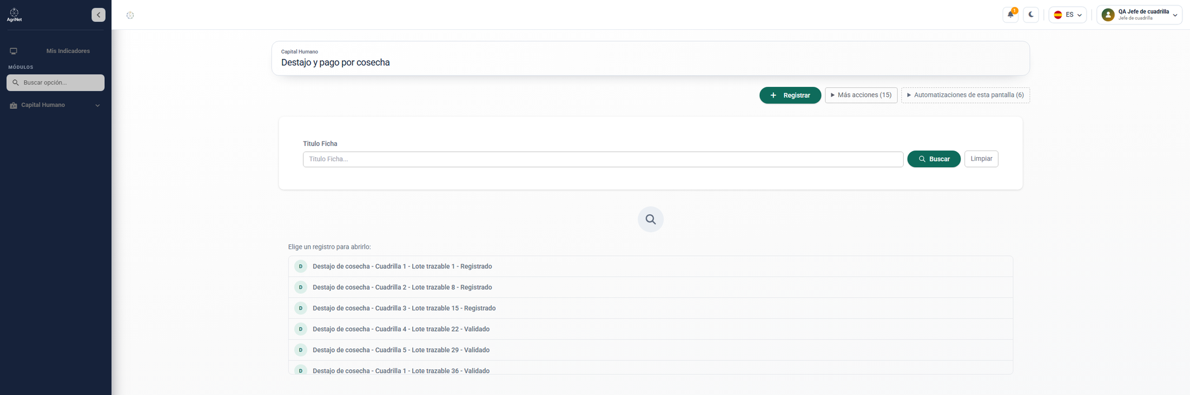This screenshot has width=1190, height=395.
Task: Expand the Capital Humano module
Action: [56, 105]
